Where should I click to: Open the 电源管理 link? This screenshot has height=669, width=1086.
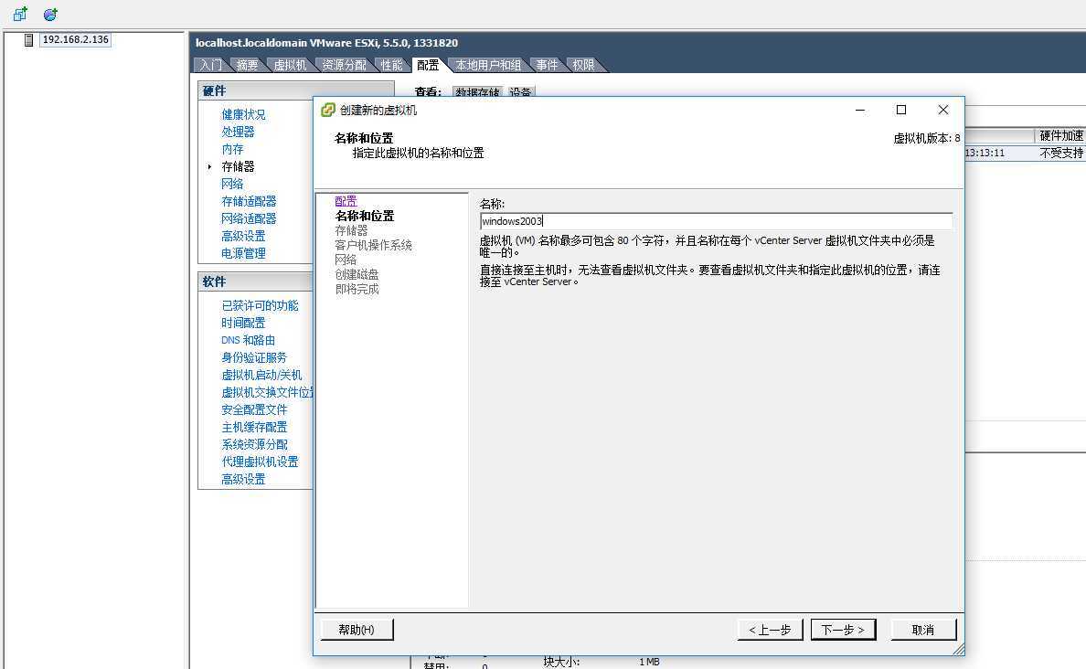pyautogui.click(x=243, y=253)
